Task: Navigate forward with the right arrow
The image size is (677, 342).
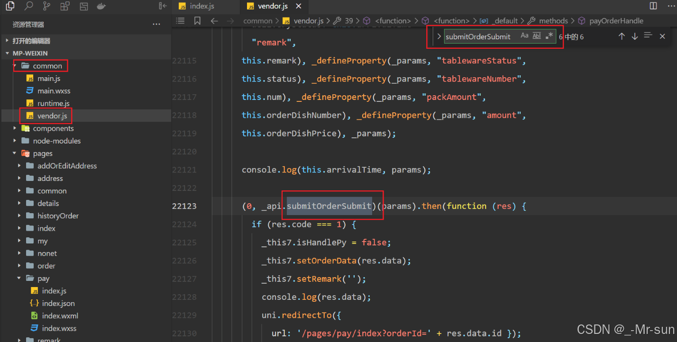Action: [230, 21]
